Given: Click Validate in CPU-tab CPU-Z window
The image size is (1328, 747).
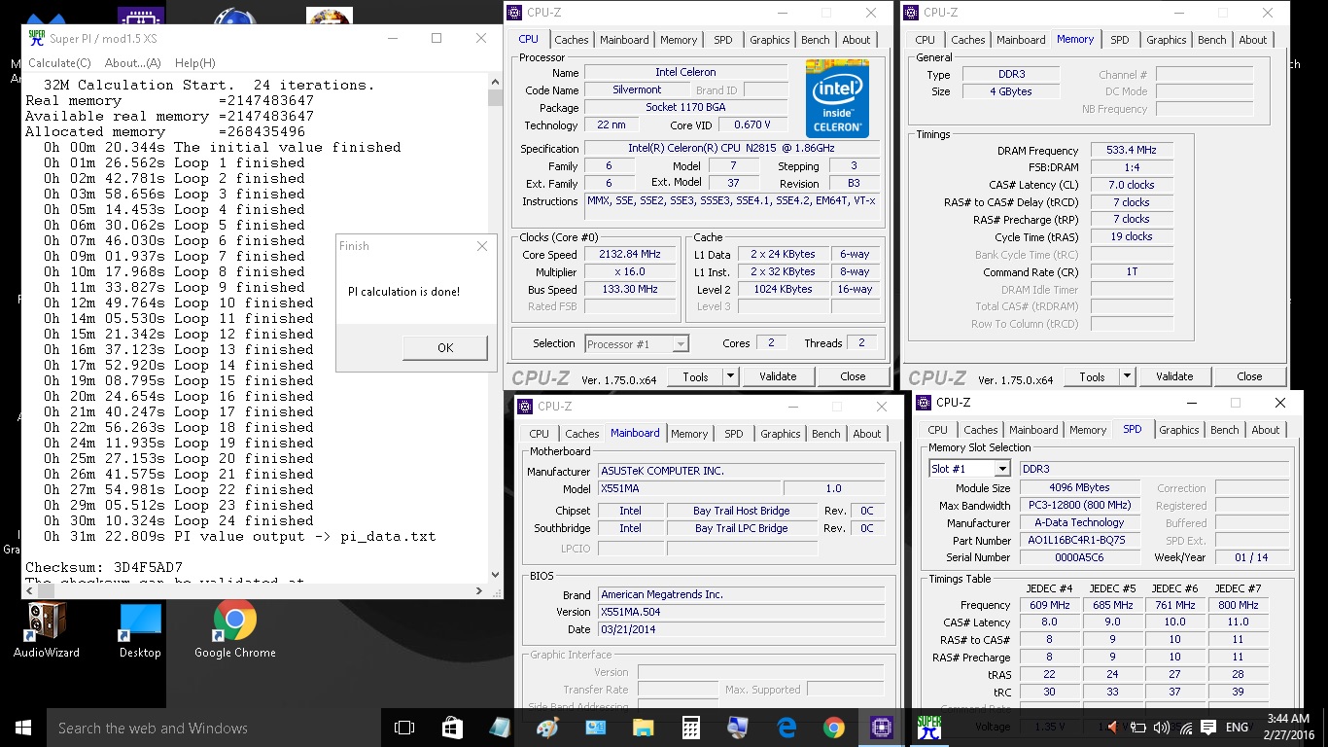Looking at the screenshot, I should coord(778,376).
